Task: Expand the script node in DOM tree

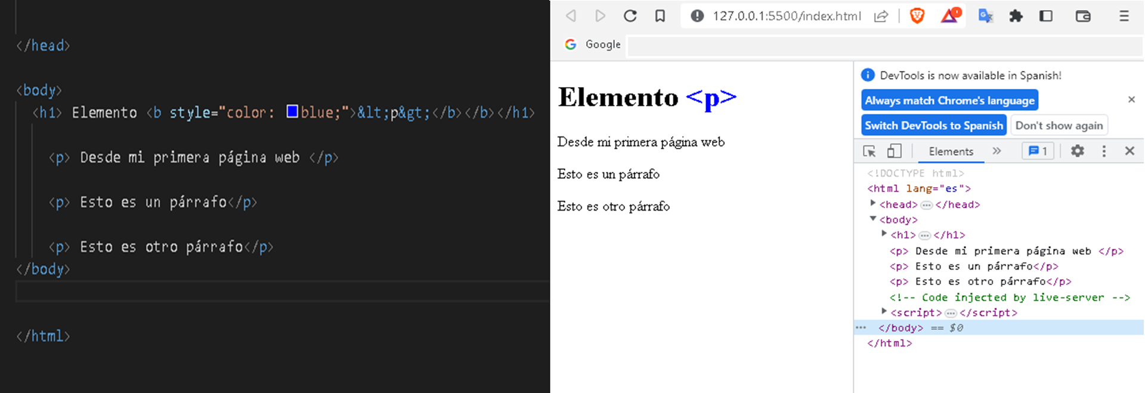Action: coord(884,311)
